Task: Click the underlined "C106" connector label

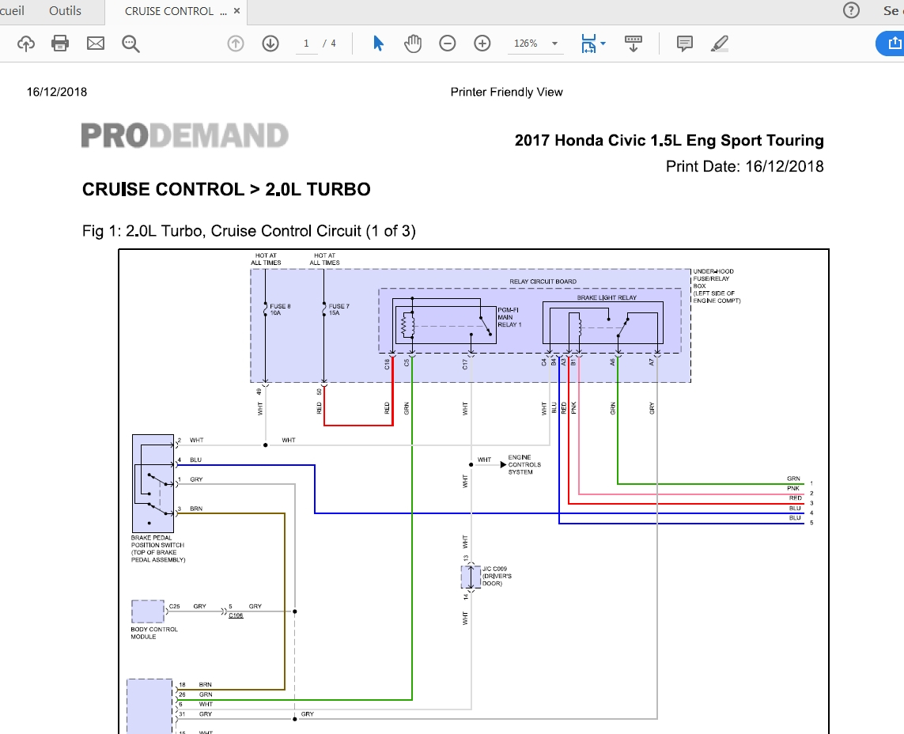Action: [236, 615]
